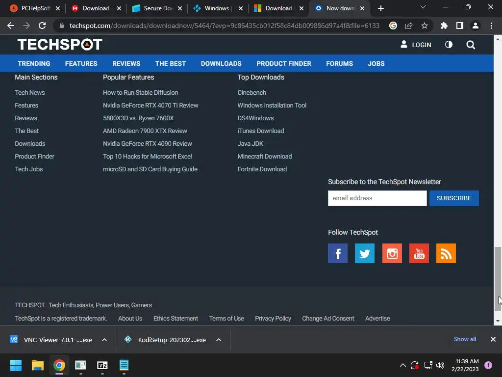
Task: Open Google icon in address bar
Action: coord(393,26)
